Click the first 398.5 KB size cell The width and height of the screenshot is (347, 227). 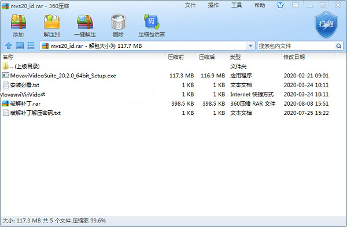tap(183, 103)
